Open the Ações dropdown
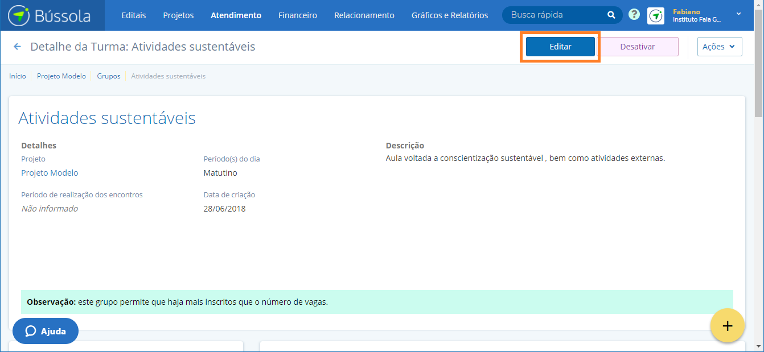The height and width of the screenshot is (352, 764). (719, 47)
